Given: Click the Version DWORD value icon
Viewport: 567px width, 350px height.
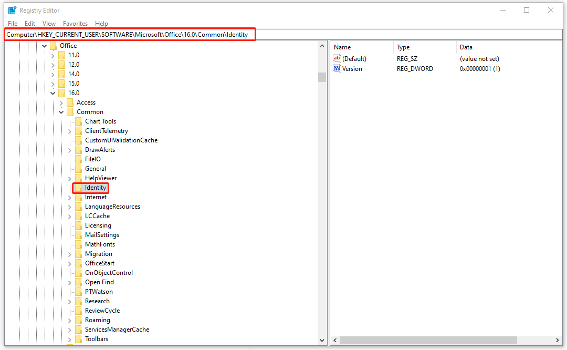Looking at the screenshot, I should click(337, 68).
